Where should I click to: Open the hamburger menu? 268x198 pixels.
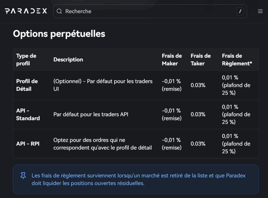click(260, 11)
